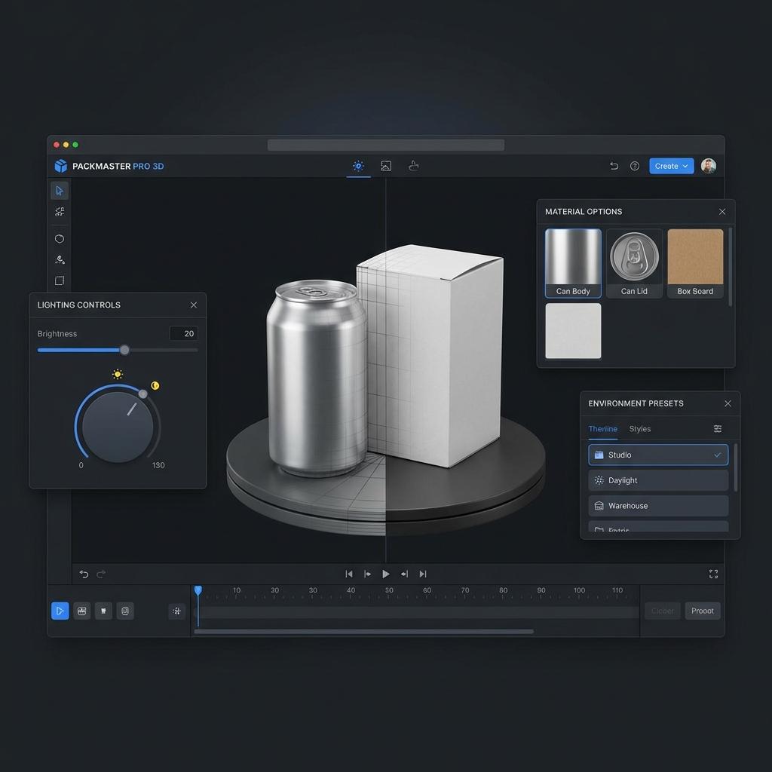Click the material paint icon in the top toolbar
The image size is (772, 772).
pyautogui.click(x=412, y=165)
